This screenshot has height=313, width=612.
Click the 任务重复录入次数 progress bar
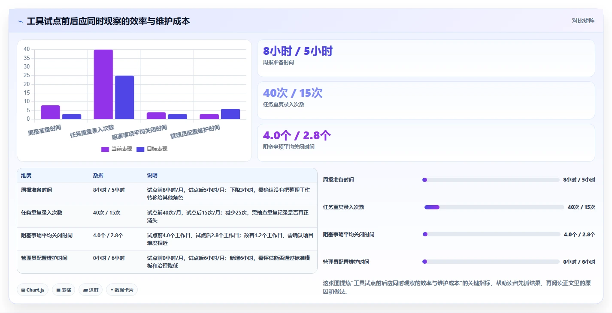(494, 207)
